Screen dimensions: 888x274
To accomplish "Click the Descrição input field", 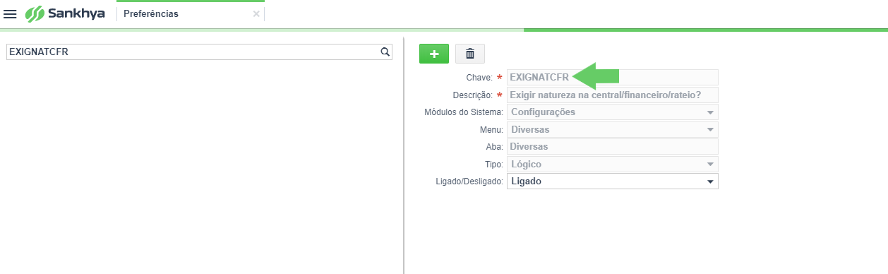I will [x=612, y=95].
